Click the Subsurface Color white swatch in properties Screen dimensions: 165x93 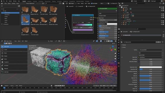[151, 67]
